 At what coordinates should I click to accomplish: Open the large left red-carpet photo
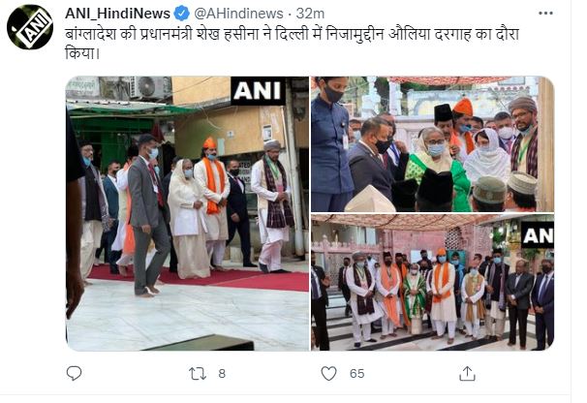[x=187, y=213]
